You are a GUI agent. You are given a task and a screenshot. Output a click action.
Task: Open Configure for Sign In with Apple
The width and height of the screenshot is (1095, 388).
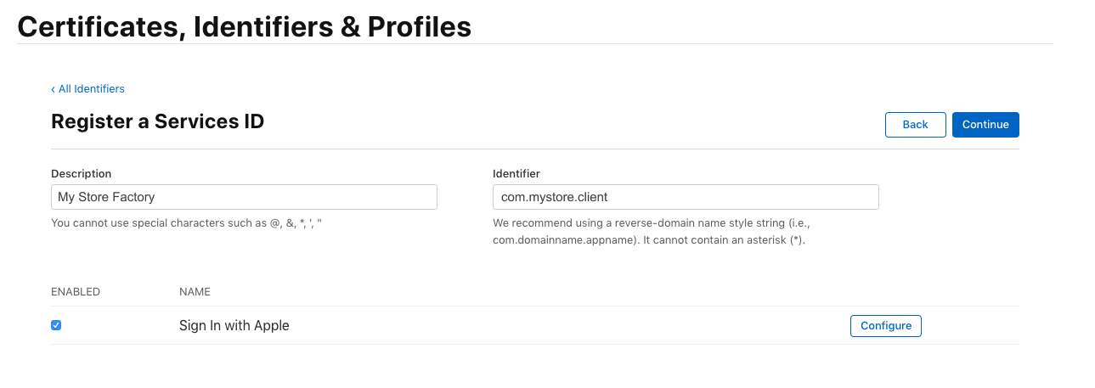[x=886, y=326]
